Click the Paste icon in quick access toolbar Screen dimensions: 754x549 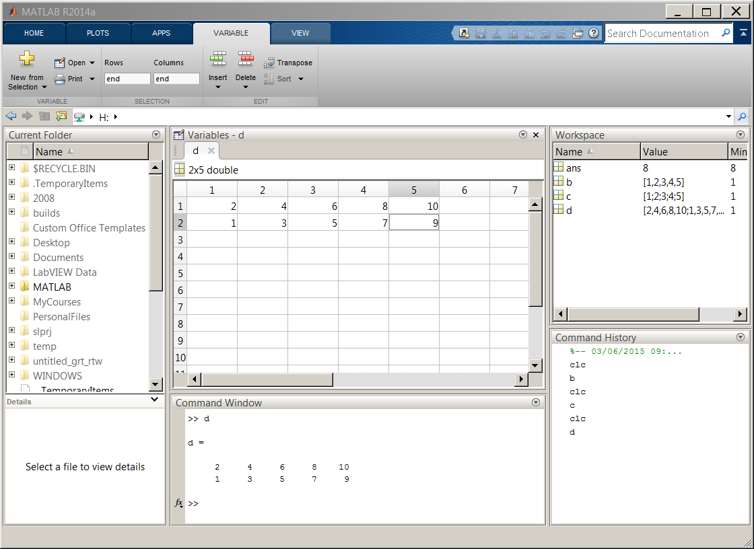529,33
